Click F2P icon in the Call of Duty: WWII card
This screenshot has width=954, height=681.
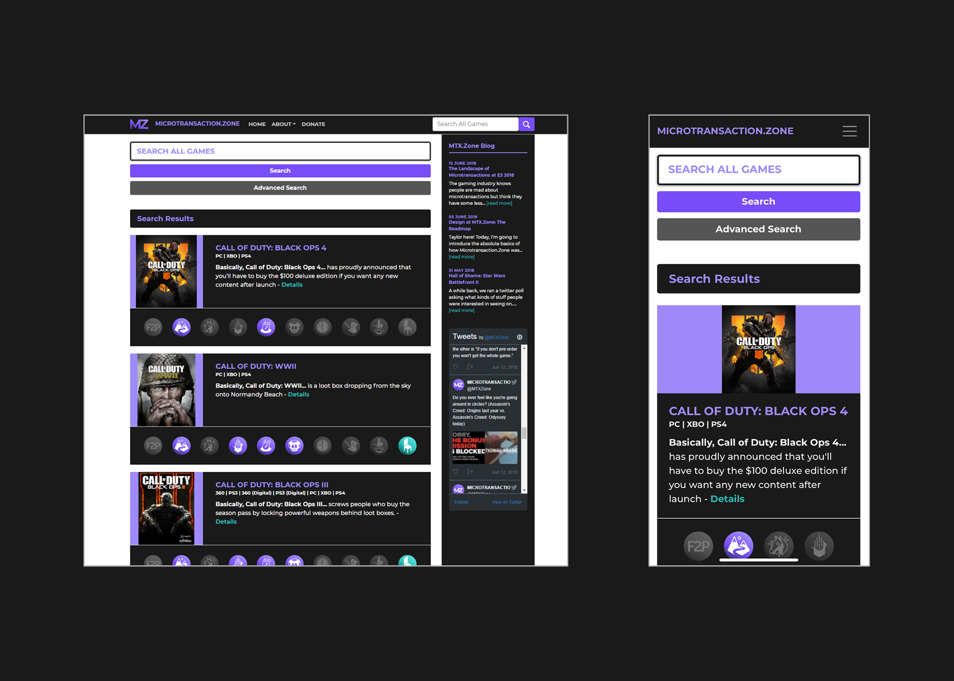pyautogui.click(x=153, y=445)
